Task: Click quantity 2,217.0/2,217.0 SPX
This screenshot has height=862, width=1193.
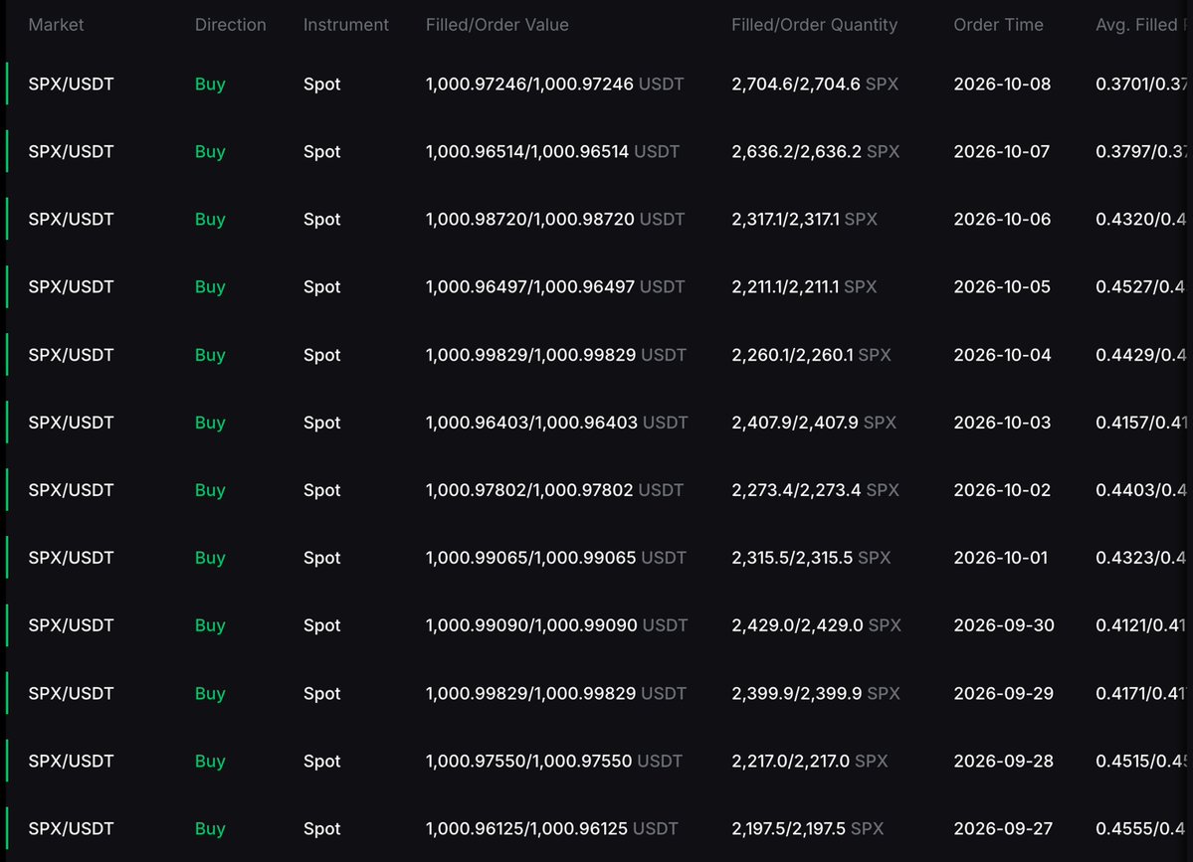Action: (810, 762)
